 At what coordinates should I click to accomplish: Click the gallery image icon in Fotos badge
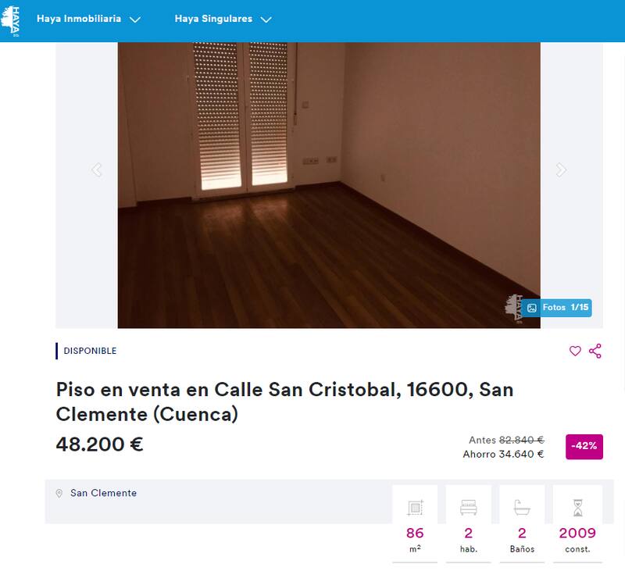click(532, 308)
